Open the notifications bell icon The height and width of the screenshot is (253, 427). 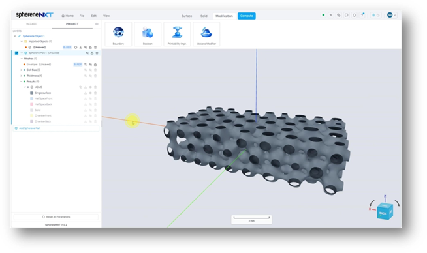click(x=354, y=15)
